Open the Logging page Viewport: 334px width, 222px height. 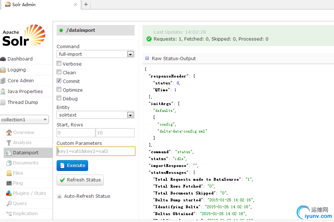[17, 70]
